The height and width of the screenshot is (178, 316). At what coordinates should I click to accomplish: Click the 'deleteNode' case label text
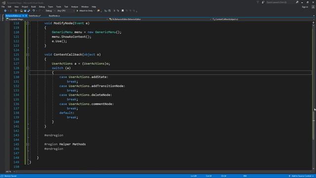[101, 95]
